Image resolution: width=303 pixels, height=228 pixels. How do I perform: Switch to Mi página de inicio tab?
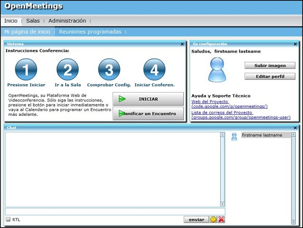(27, 32)
